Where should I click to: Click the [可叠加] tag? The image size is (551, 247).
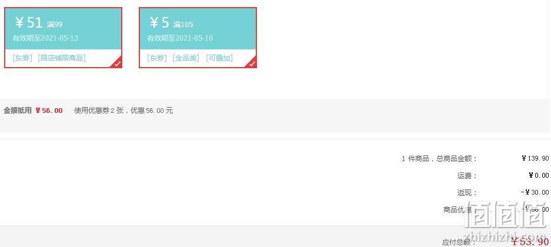point(219,58)
